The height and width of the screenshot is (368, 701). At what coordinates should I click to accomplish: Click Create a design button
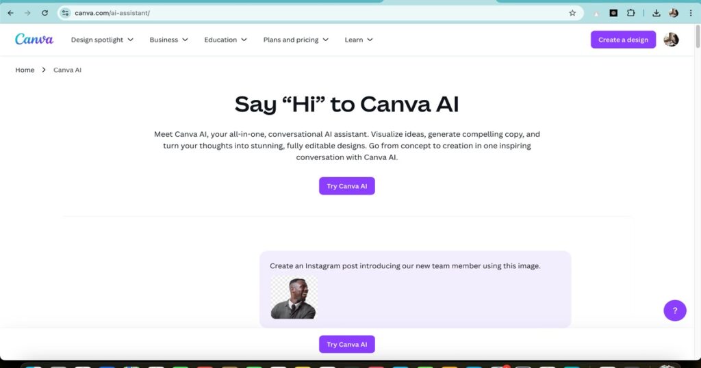(623, 40)
